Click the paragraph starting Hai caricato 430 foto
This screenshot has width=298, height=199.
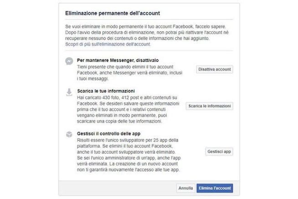tap(128, 109)
